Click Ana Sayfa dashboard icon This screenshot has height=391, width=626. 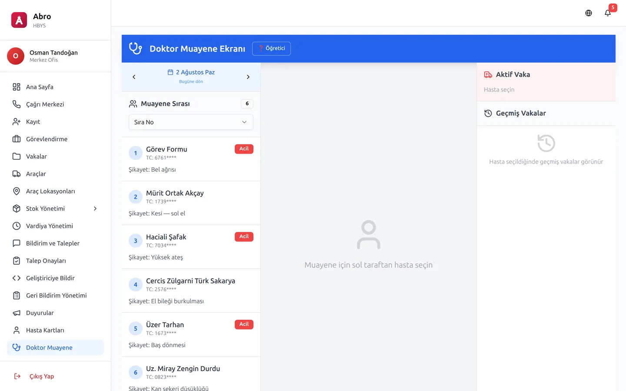17,87
